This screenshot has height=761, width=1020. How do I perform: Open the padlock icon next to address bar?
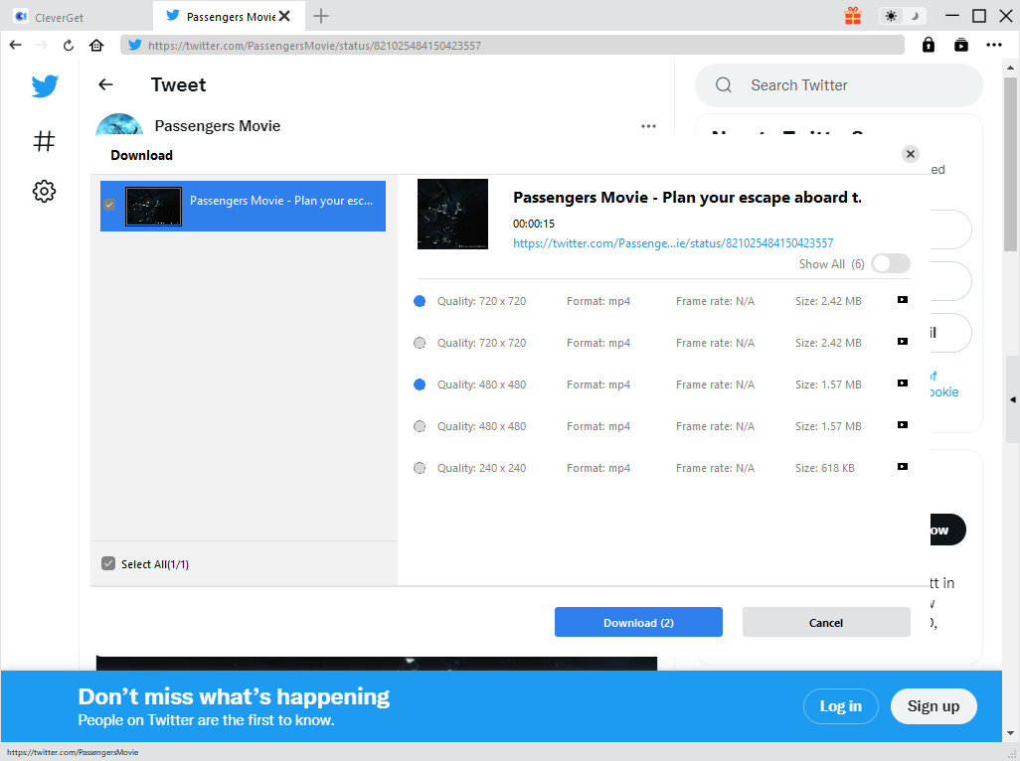pyautogui.click(x=928, y=45)
